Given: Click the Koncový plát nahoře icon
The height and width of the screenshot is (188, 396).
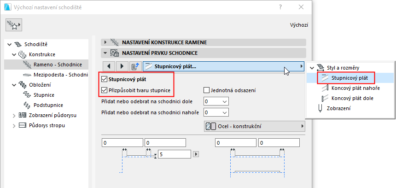Looking at the screenshot, I should pos(325,88).
